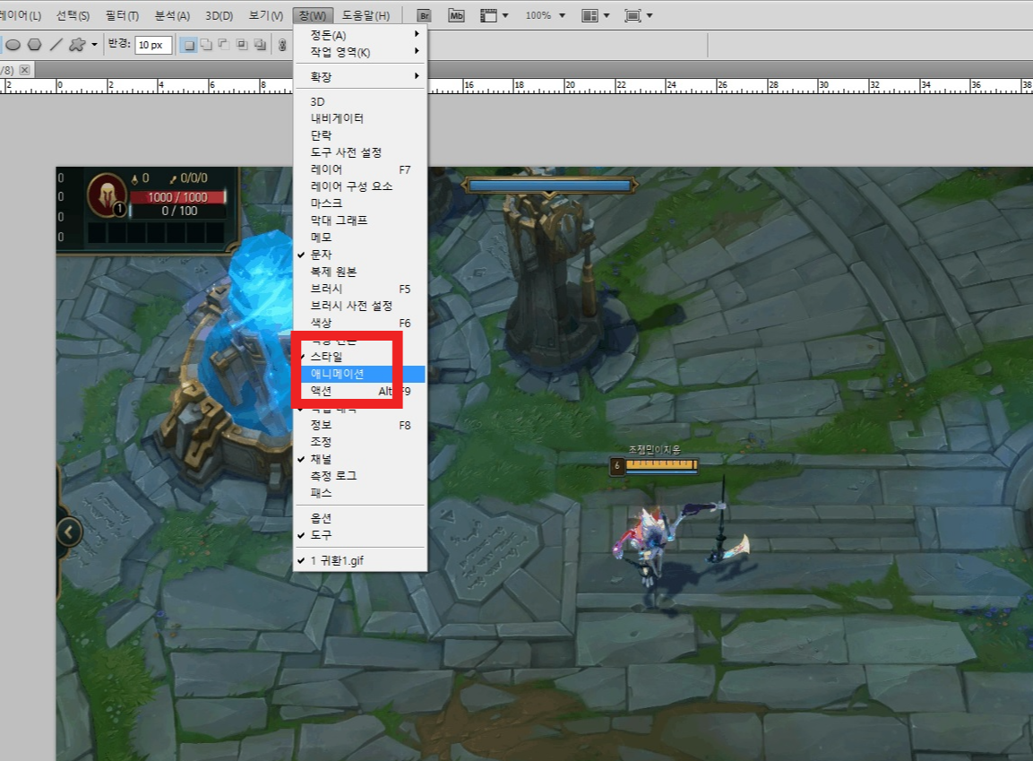1033x761 pixels.
Task: Select 패스 from the window menu
Action: [360, 493]
